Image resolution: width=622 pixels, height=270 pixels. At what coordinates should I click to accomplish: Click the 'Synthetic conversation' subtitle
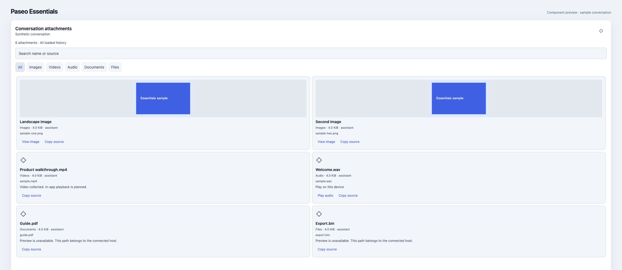coord(32,34)
